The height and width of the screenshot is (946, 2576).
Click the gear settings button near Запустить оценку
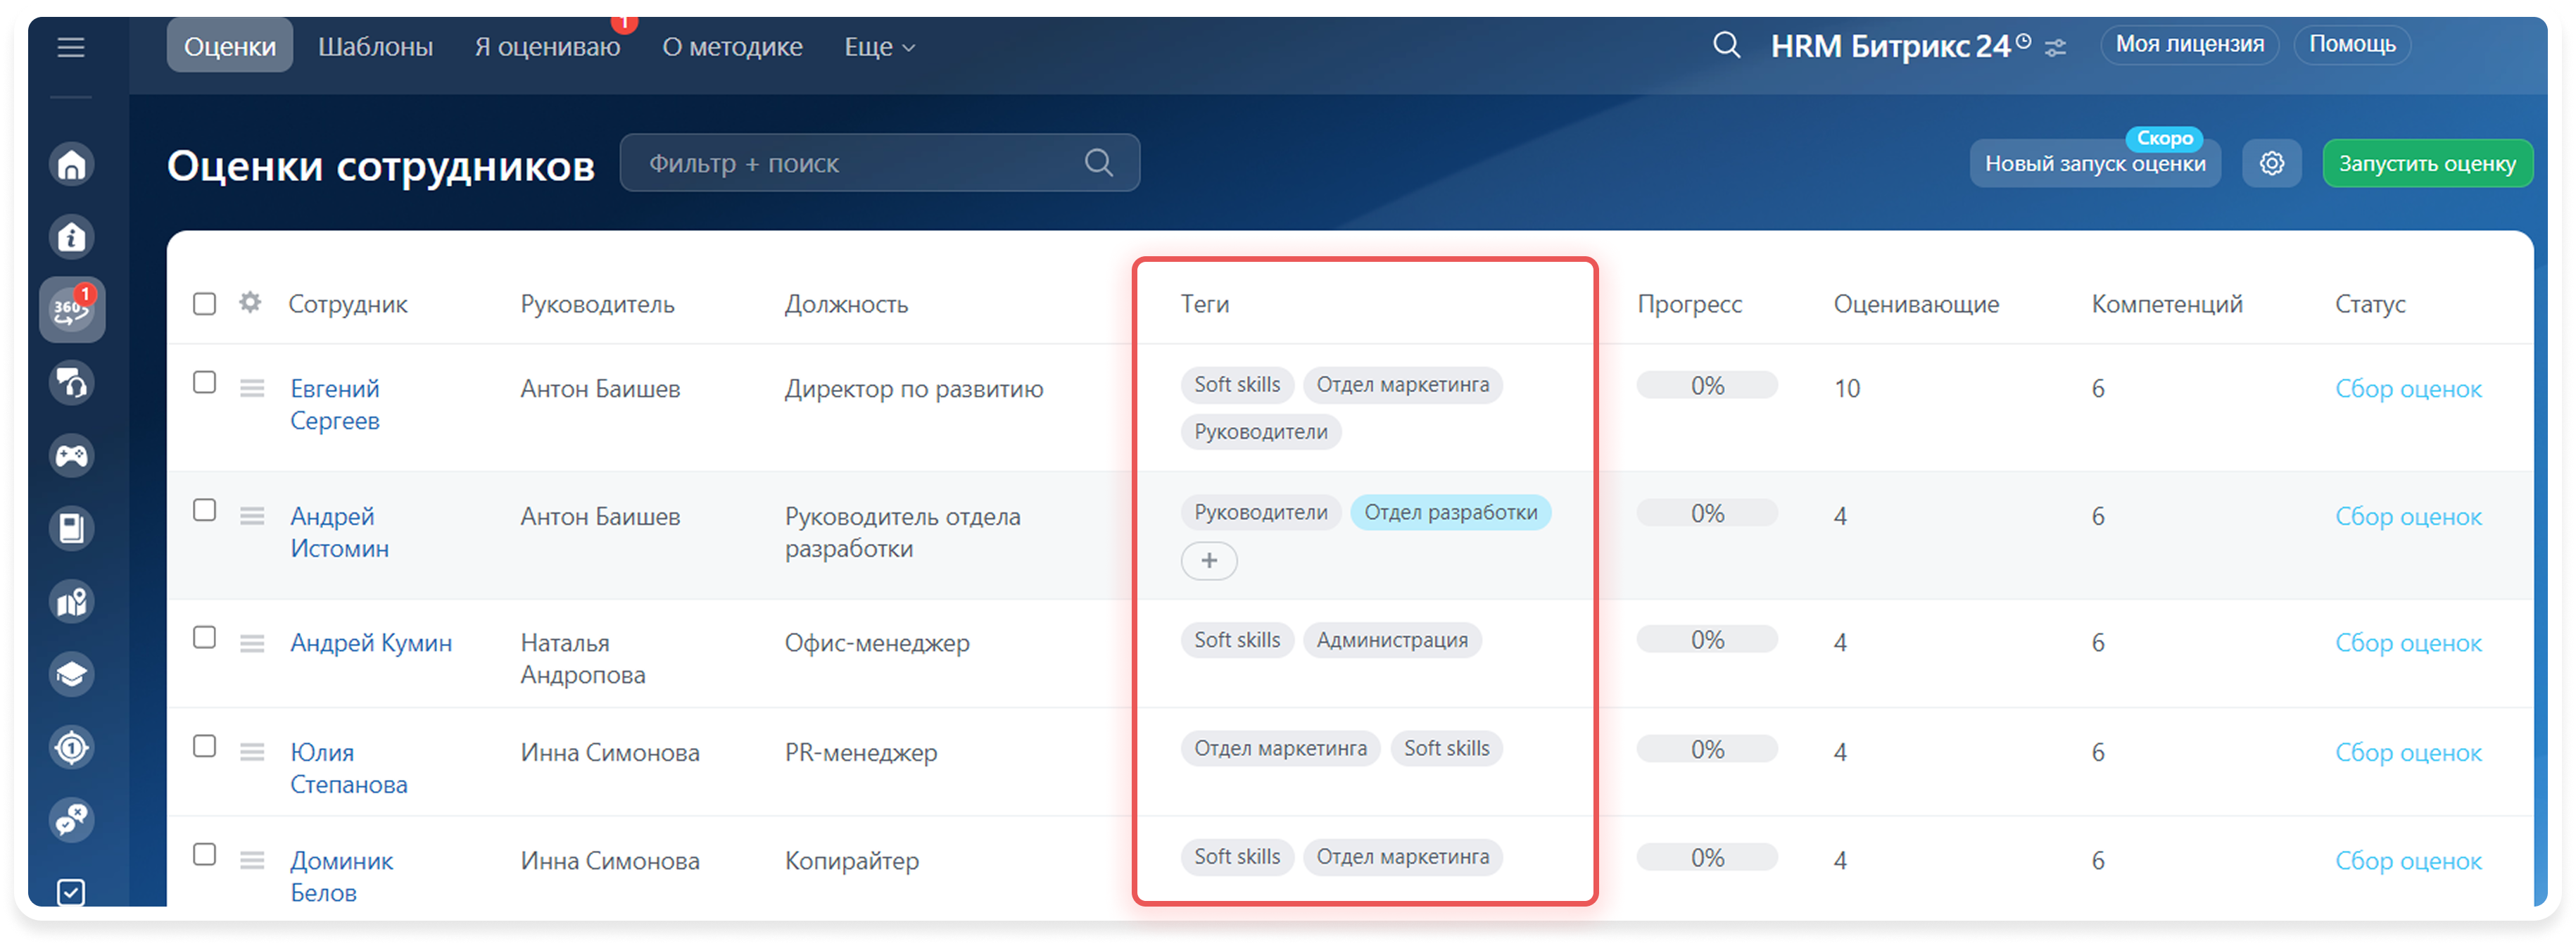(2271, 163)
